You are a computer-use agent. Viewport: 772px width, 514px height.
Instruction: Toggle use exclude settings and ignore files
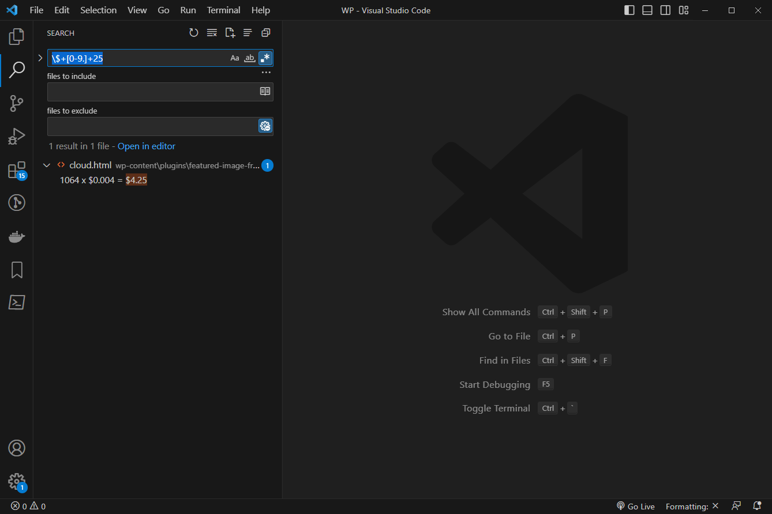click(x=265, y=126)
